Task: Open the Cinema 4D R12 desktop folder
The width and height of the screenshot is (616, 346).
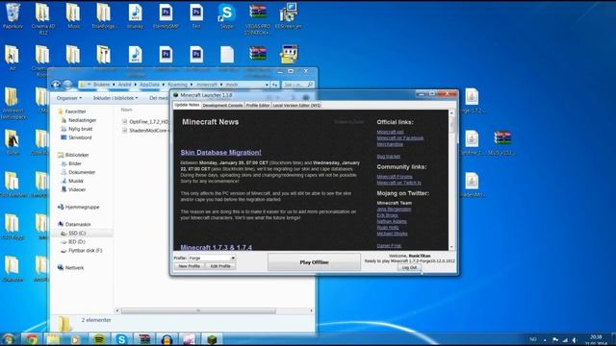Action: (42, 18)
